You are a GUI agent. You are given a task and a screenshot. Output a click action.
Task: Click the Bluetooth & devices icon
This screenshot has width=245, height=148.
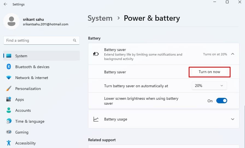click(9, 67)
